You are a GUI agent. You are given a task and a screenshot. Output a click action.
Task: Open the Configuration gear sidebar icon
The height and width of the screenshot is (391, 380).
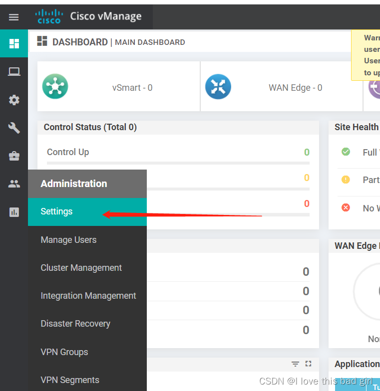coord(14,100)
